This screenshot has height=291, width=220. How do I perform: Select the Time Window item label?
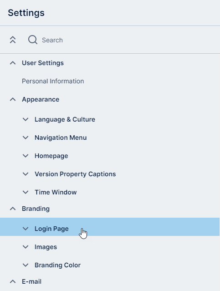point(56,192)
